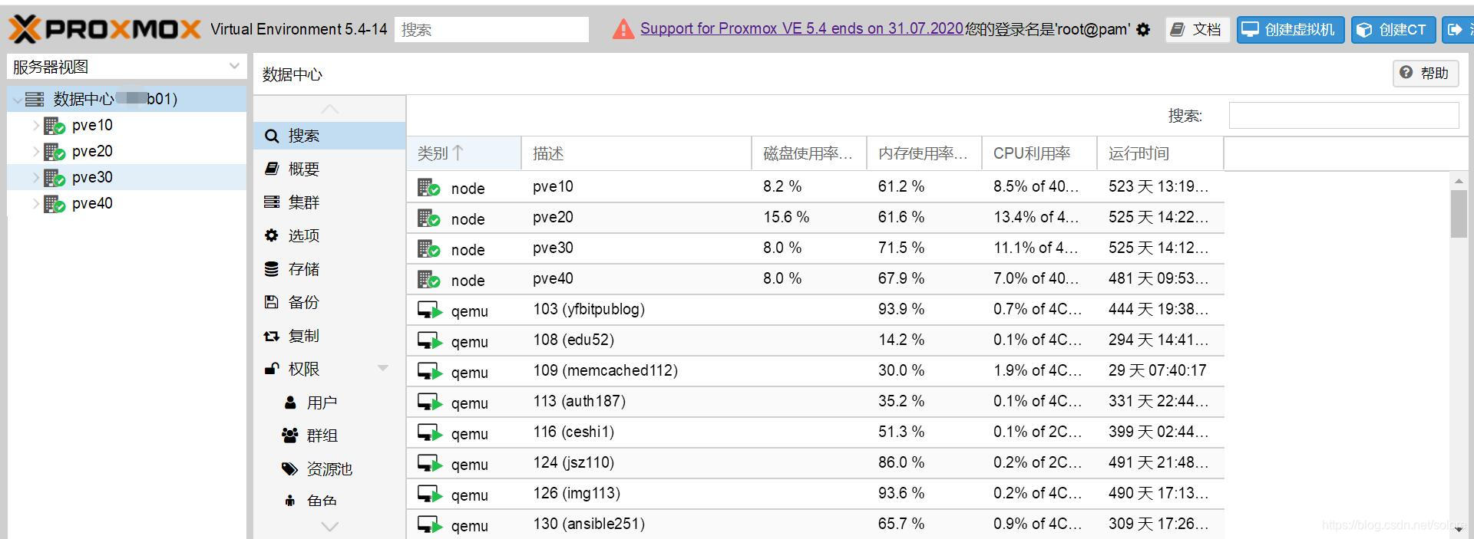This screenshot has width=1474, height=539.
Task: Click the qemu icon for 108 (edu52)
Action: coord(430,341)
